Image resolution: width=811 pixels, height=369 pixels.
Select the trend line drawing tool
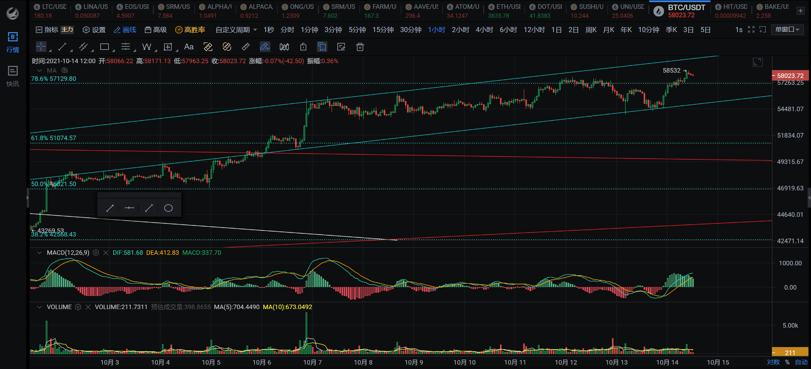click(63, 46)
